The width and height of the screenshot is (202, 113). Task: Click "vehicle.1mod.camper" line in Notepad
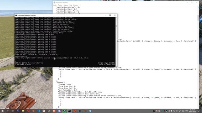(x=68, y=11)
